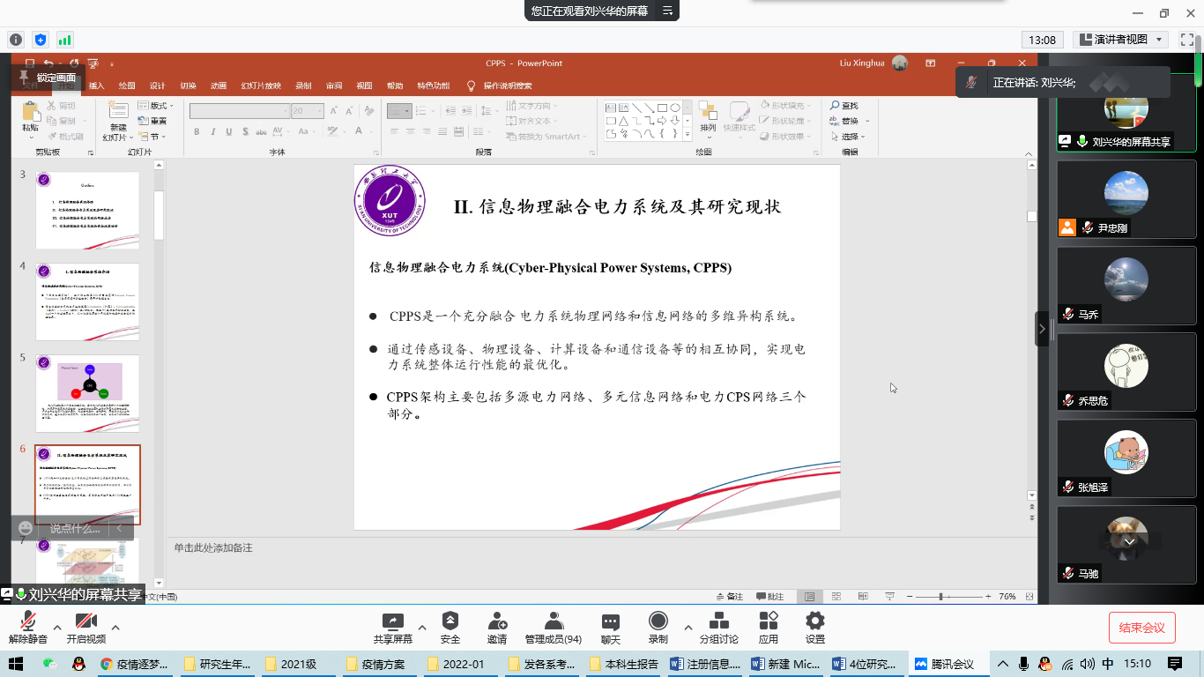The image size is (1204, 677).
Task: Click the blue security shield icon
Action: (x=40, y=40)
